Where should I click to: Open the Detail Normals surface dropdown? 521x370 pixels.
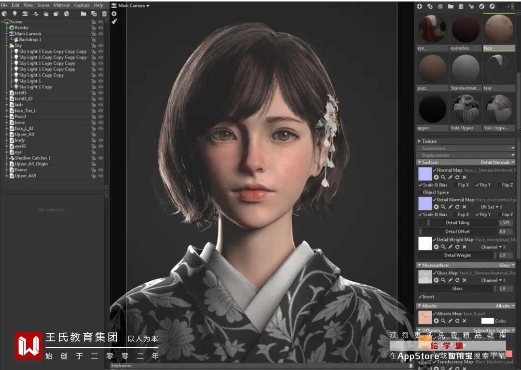pyautogui.click(x=498, y=163)
